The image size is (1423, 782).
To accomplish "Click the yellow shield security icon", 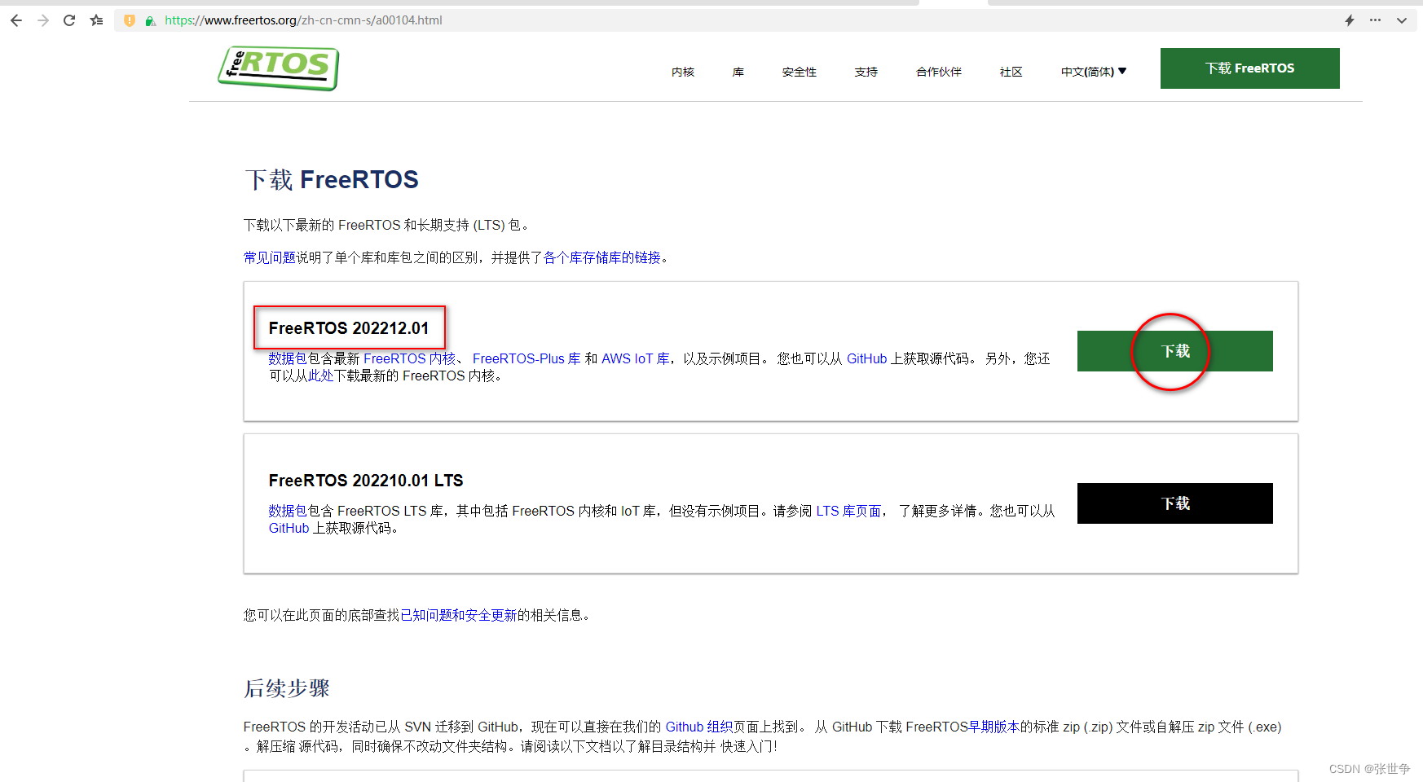I will pos(130,20).
